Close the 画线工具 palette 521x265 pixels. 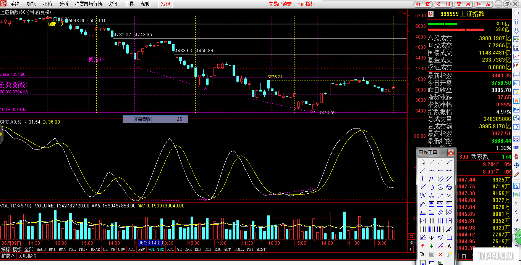(451, 153)
